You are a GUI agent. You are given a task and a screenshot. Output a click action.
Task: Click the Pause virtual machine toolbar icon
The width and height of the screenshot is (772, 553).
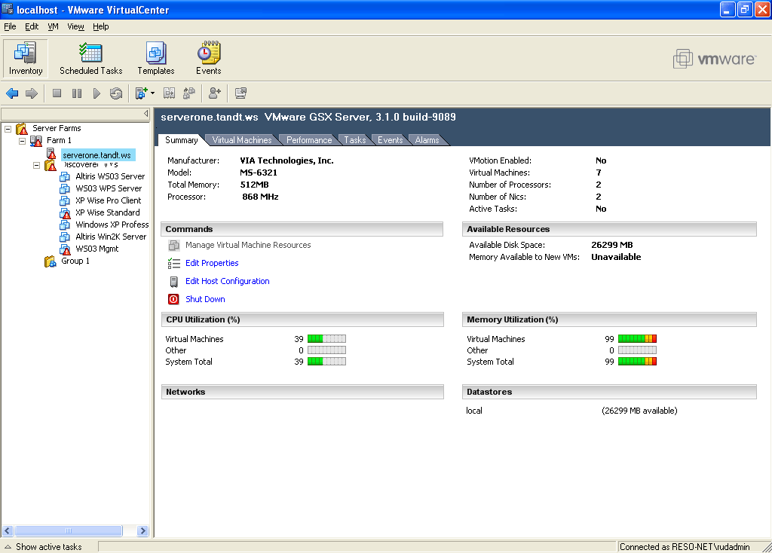(x=77, y=93)
